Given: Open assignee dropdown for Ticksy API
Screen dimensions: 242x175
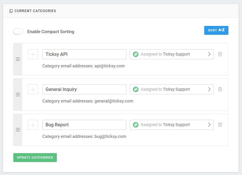Looking at the screenshot, I should (172, 54).
